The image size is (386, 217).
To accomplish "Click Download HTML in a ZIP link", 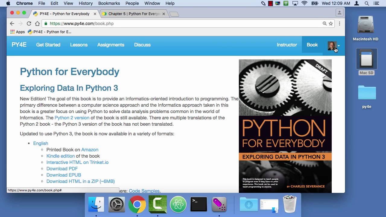I will [81, 181].
